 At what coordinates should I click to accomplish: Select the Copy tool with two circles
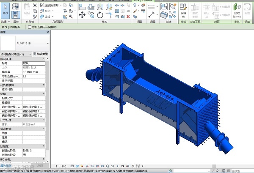pyautogui.click(x=91, y=15)
